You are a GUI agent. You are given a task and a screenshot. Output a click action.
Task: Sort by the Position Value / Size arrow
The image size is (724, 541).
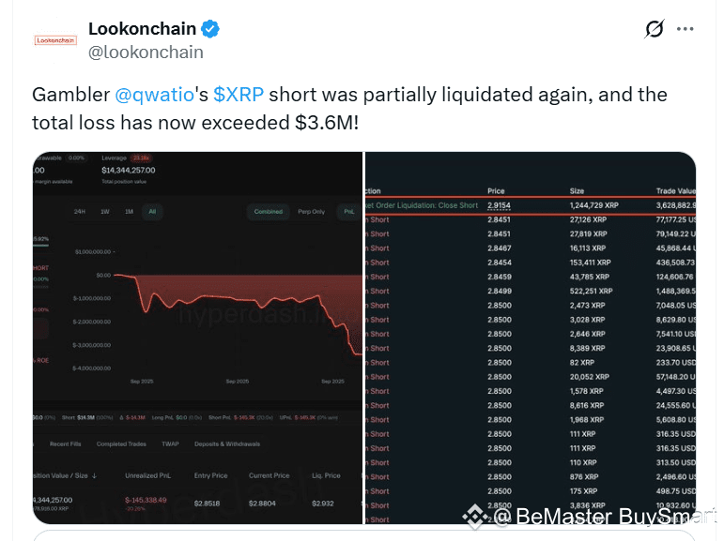click(x=94, y=475)
